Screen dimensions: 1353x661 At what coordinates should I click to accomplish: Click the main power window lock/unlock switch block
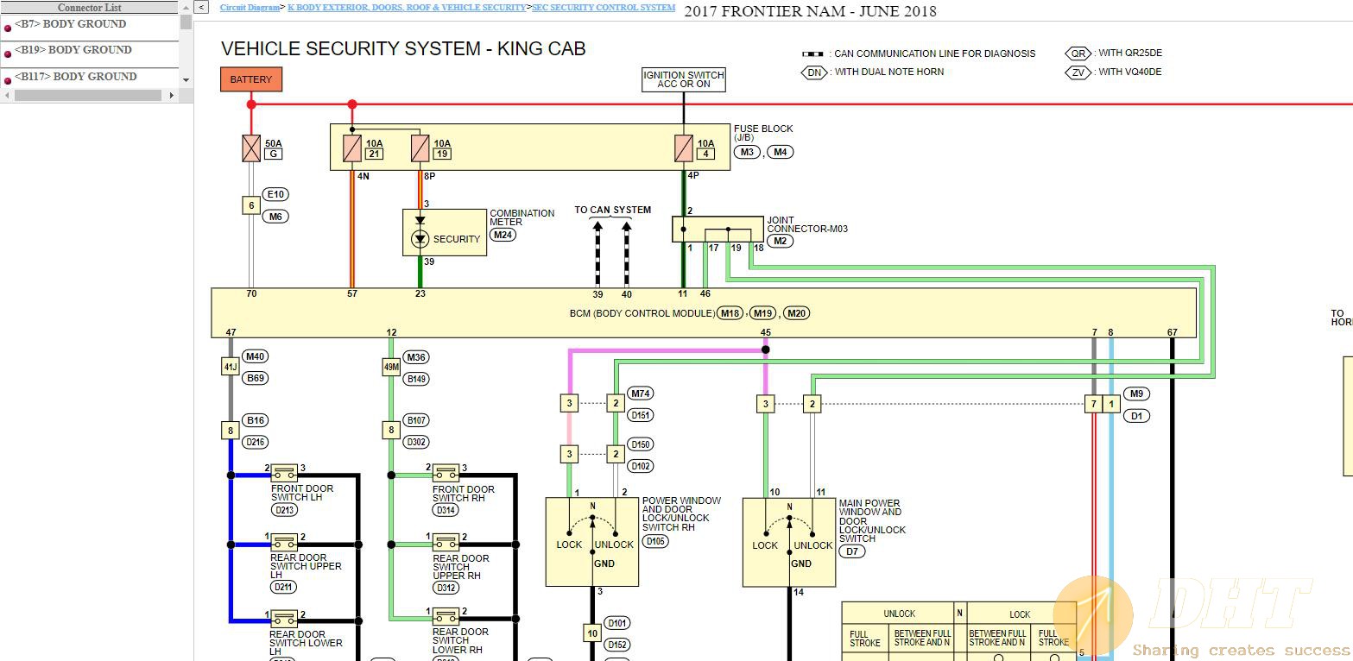point(789,543)
